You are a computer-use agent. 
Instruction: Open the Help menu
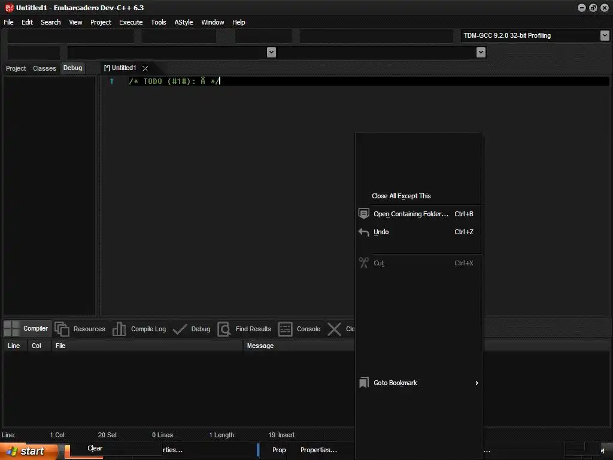click(238, 22)
